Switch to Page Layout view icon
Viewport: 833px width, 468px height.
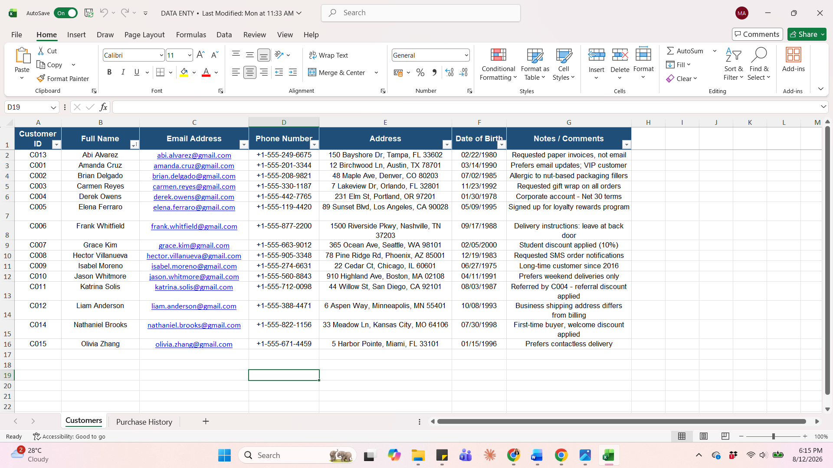704,436
